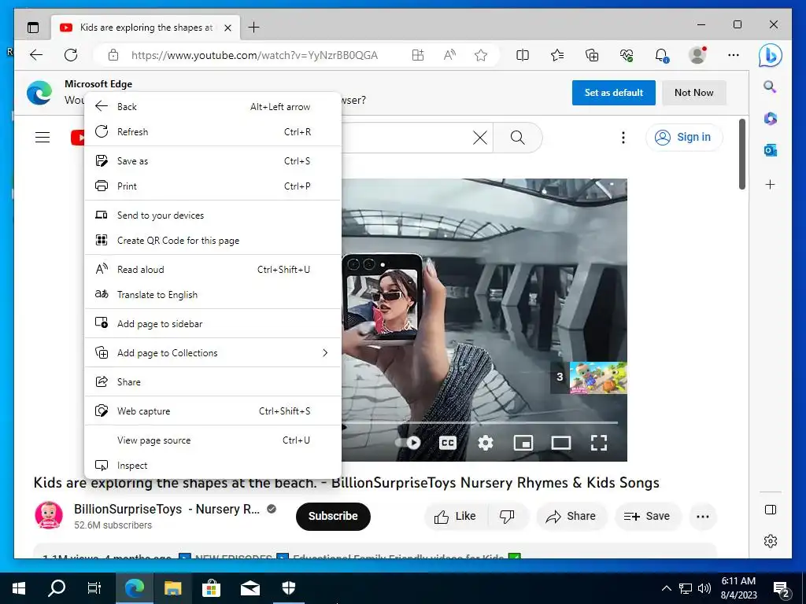Dismiss prompt with Not Now

694,93
